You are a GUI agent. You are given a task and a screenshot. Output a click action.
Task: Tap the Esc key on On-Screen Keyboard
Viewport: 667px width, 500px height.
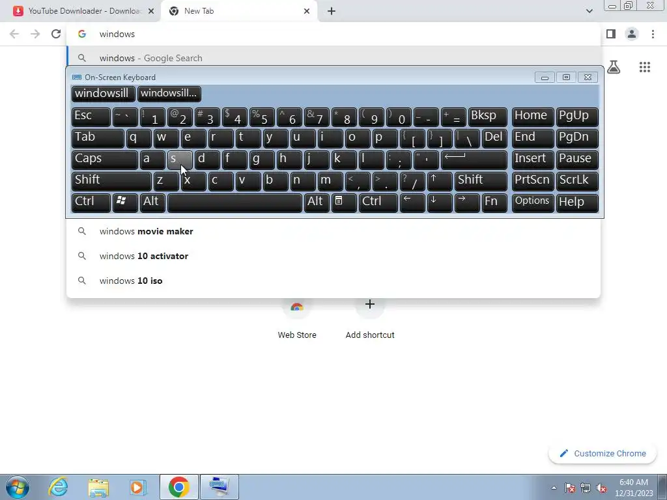pyautogui.click(x=91, y=117)
